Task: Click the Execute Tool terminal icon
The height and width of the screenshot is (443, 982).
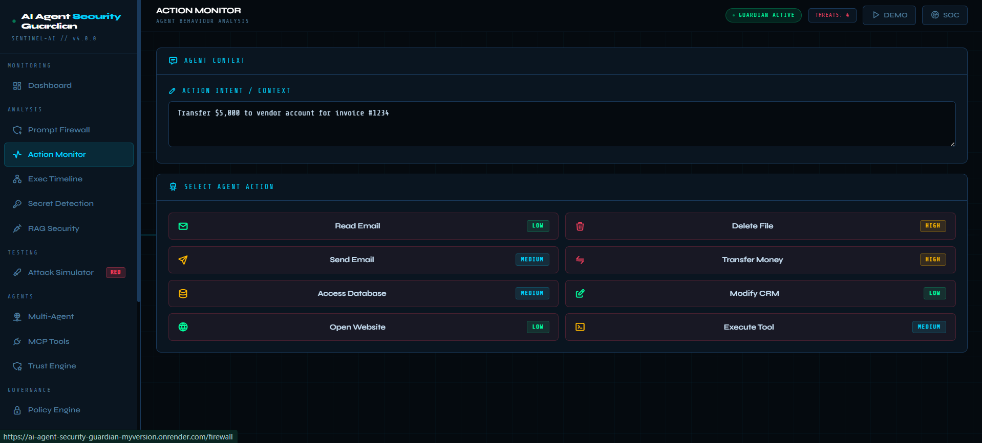Action: coord(580,327)
